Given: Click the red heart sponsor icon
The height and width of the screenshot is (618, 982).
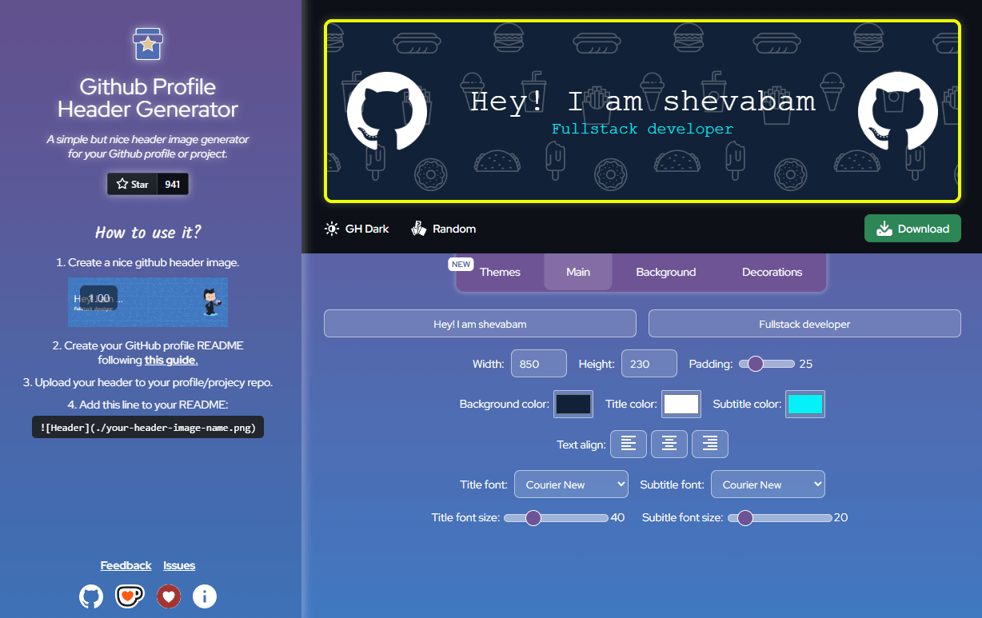Looking at the screenshot, I should [x=168, y=596].
